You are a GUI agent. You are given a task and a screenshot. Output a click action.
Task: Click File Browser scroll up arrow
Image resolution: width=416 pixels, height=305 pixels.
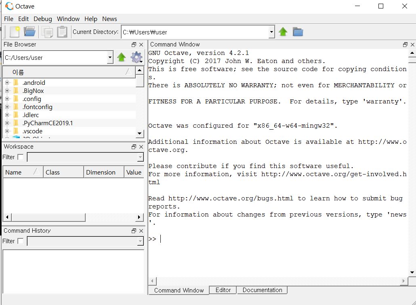[x=140, y=70]
